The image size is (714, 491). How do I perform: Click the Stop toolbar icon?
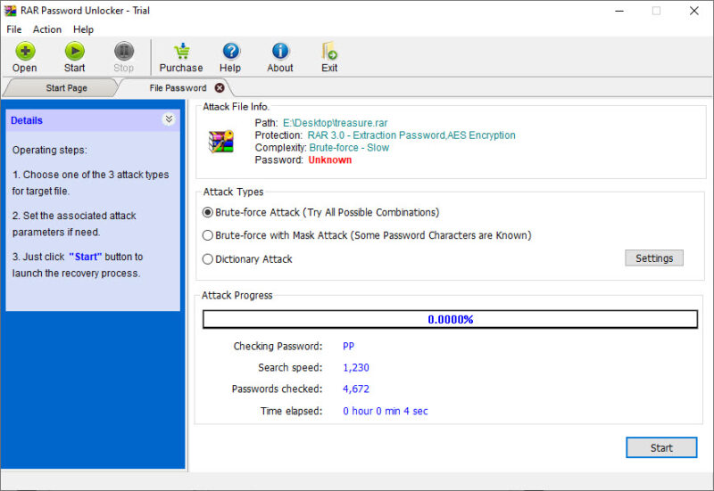(124, 52)
